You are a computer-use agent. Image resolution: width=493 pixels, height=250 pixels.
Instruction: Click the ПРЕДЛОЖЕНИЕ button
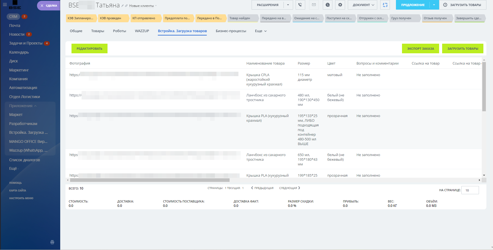(413, 5)
